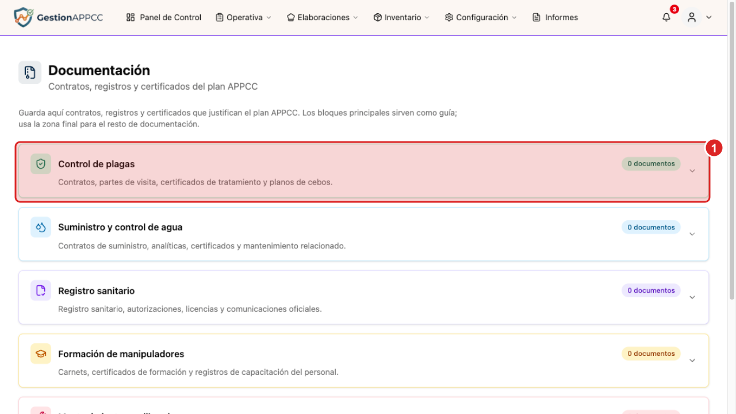Open the notifications bell
The width and height of the screenshot is (736, 414).
(x=666, y=17)
